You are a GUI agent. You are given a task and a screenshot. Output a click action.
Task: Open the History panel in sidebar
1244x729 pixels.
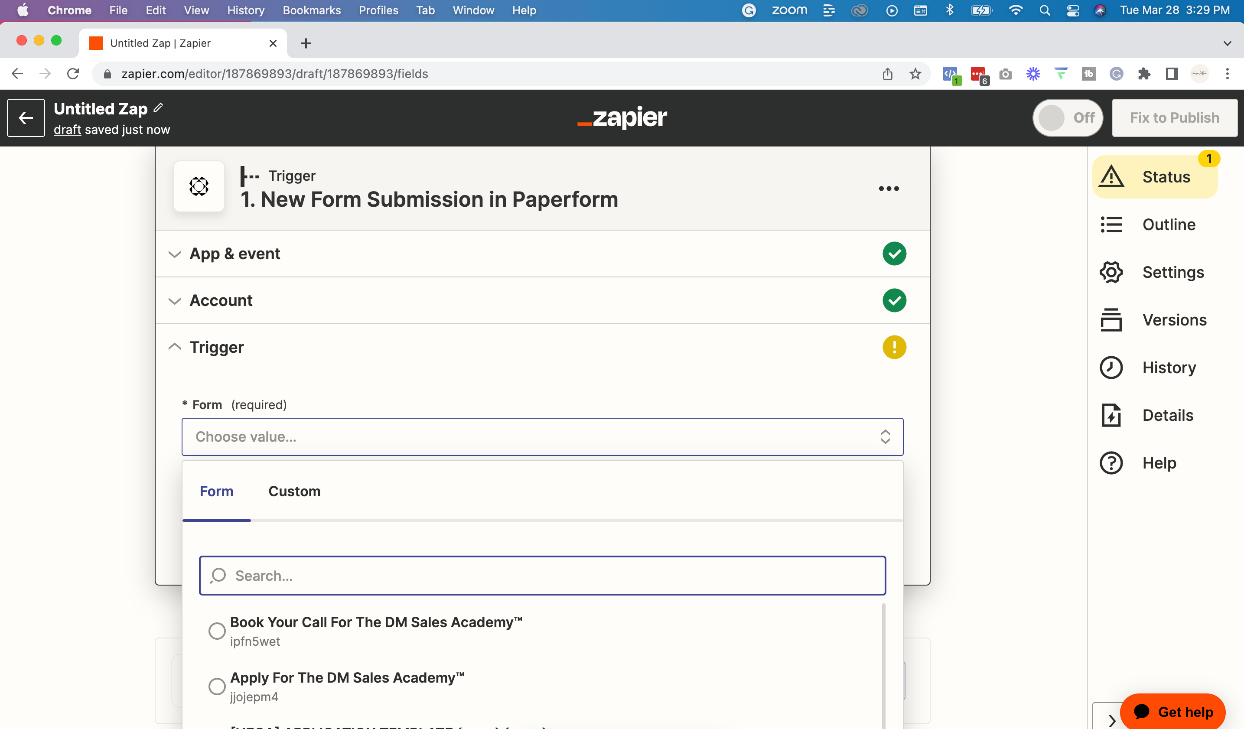tap(1148, 368)
